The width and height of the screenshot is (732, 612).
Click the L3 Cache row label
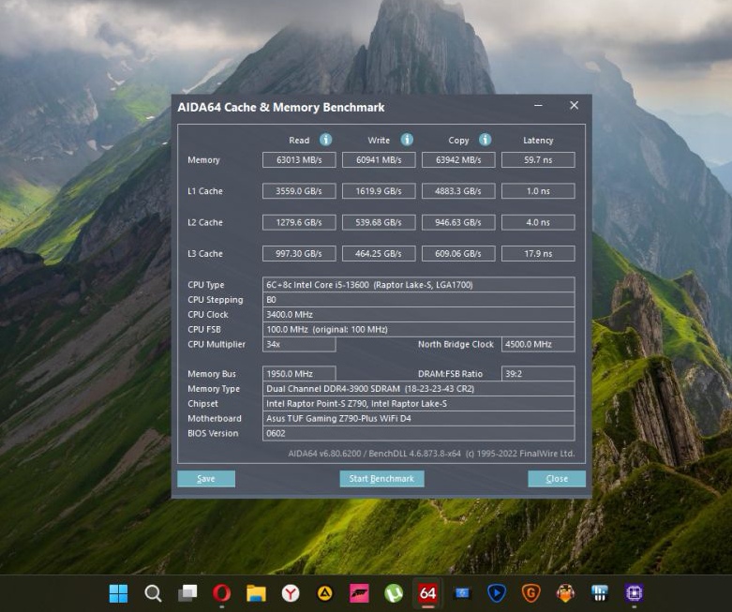(205, 253)
